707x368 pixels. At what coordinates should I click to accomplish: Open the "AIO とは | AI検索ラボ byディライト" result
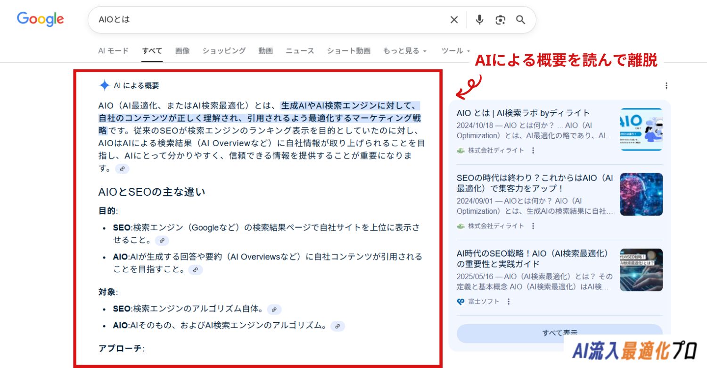523,113
